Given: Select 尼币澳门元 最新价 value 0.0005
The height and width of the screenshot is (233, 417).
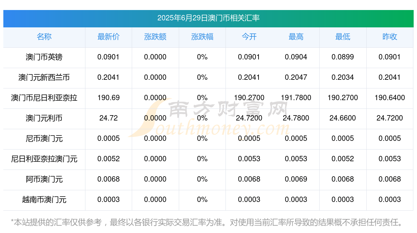Looking at the screenshot, I should 108,139.
